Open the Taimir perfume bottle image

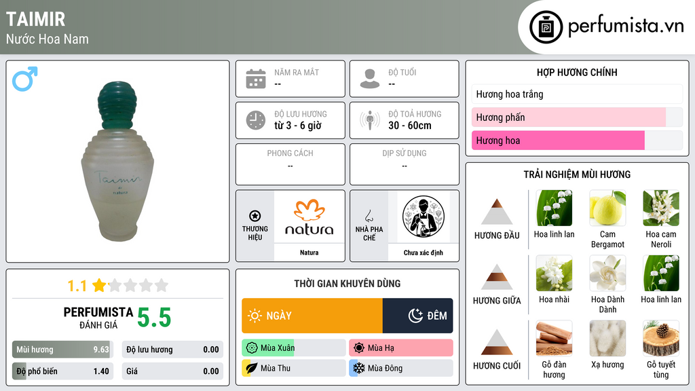click(x=117, y=162)
